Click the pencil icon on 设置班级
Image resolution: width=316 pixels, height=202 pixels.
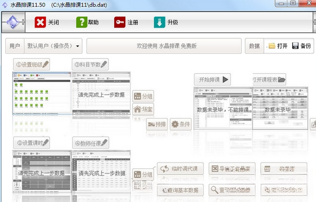coord(45,64)
